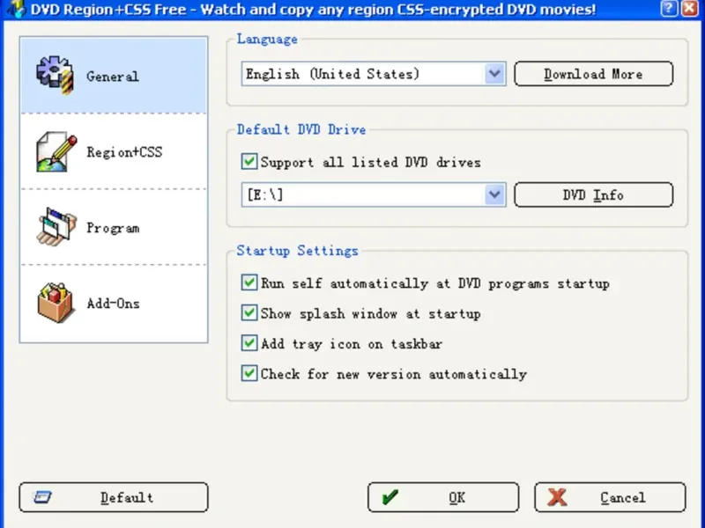Toggle Run self automatically at DVD programs startup
705x528 pixels.
coord(249,282)
